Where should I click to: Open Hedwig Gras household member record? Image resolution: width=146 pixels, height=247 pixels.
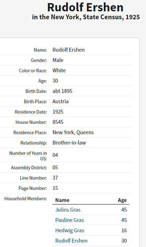70,230
